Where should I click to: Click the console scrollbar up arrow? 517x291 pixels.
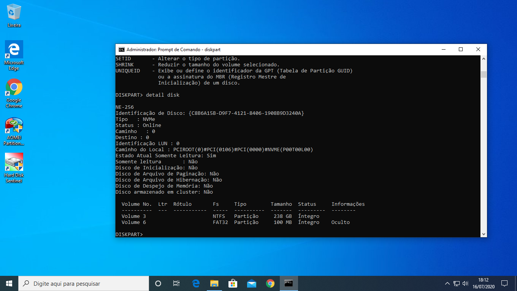point(484,58)
